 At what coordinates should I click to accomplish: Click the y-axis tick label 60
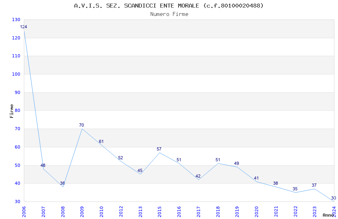(17, 147)
